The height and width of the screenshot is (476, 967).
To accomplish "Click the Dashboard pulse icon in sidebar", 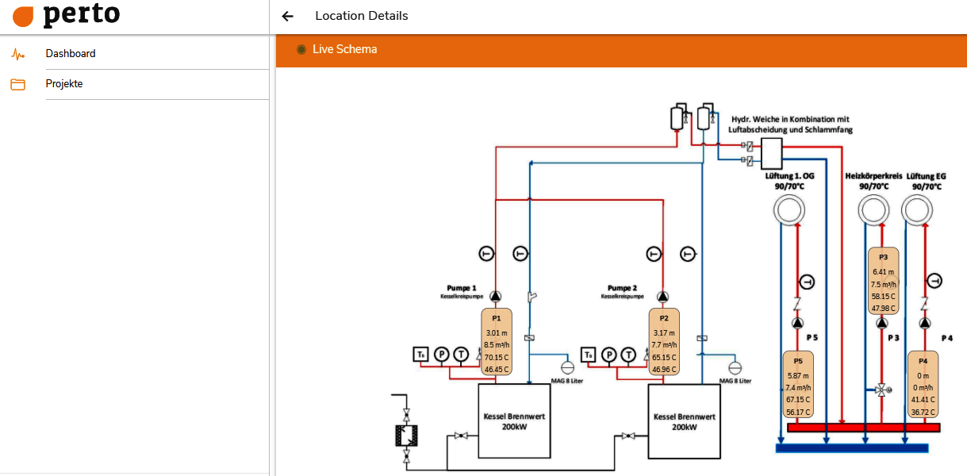I will pyautogui.click(x=17, y=54).
